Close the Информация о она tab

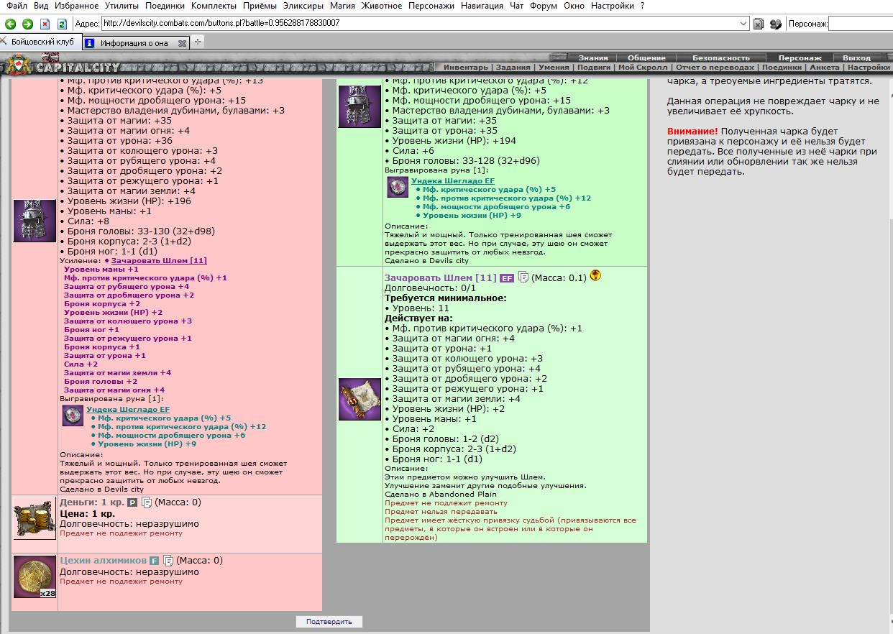tap(182, 43)
